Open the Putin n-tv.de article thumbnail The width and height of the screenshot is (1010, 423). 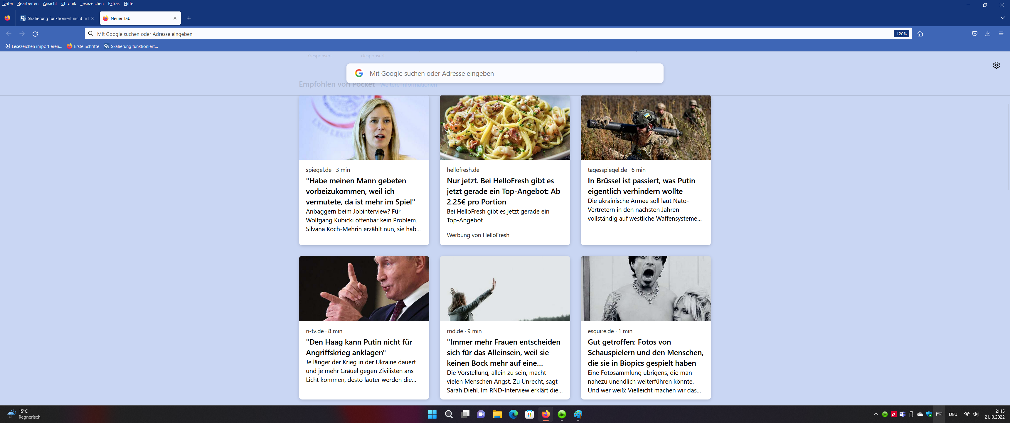[364, 288]
